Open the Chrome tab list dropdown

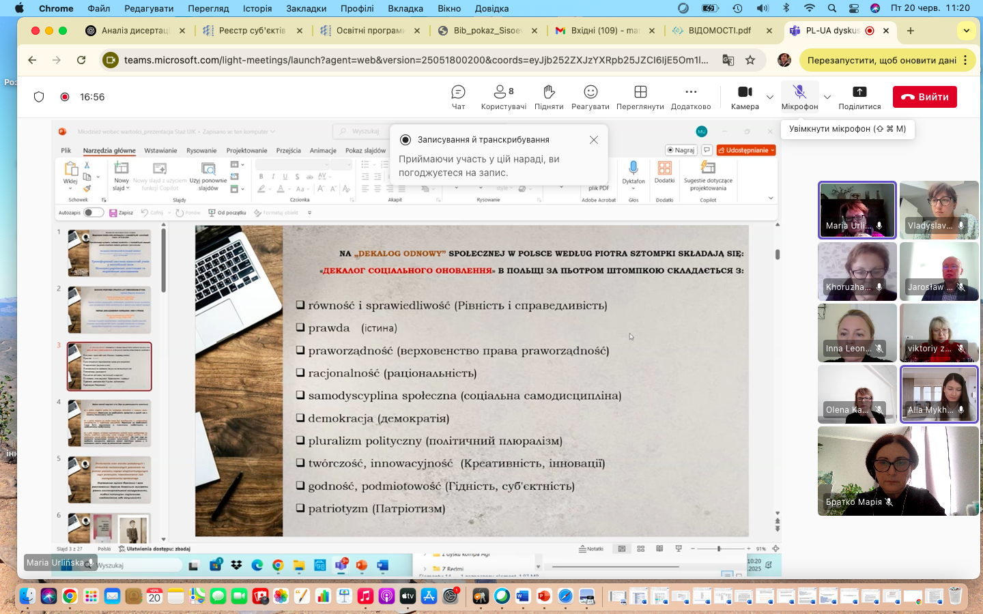click(x=966, y=31)
